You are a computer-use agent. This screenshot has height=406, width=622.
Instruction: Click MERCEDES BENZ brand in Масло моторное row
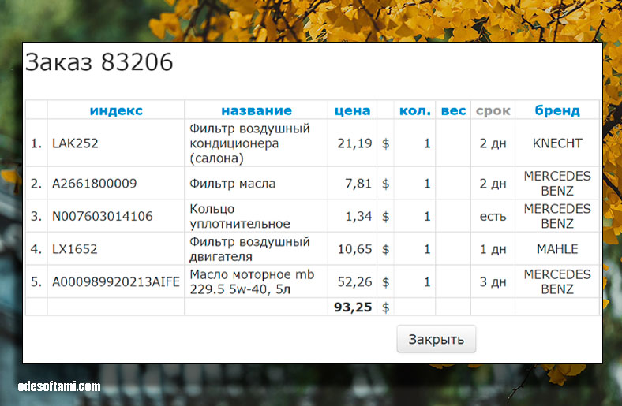pos(557,281)
